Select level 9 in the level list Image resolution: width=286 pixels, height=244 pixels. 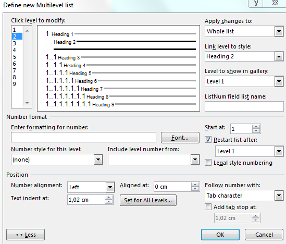[x=17, y=84]
